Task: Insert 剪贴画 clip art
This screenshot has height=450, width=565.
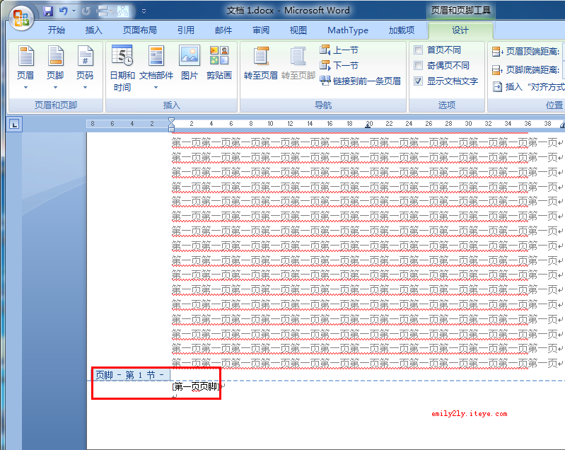Action: [219, 62]
